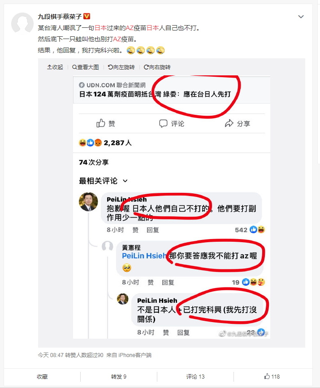This screenshot has width=320, height=388.
Task: Click the poster's gray avatar picture
Action: point(22,24)
